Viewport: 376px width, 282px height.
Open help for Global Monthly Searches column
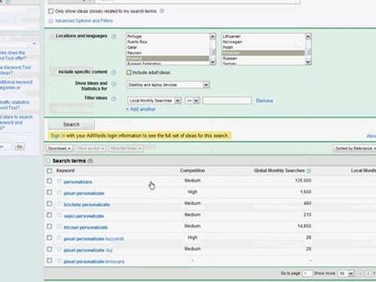point(309,171)
